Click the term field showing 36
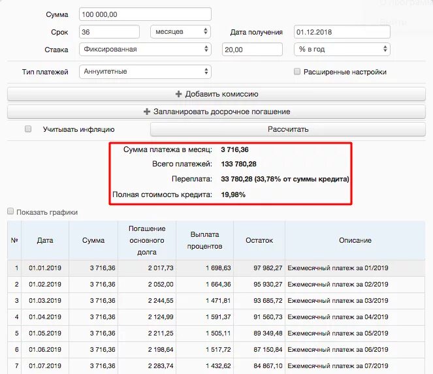This screenshot has height=374, width=433. (109, 32)
